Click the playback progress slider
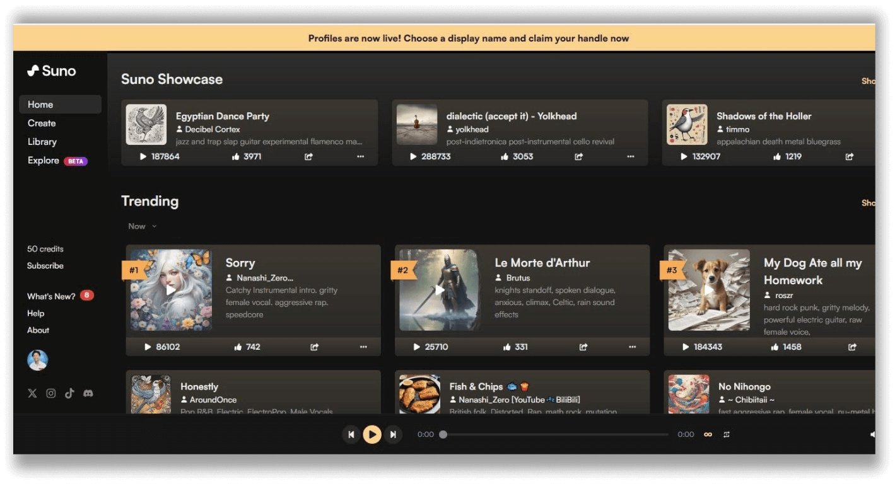This screenshot has width=895, height=484. point(556,434)
